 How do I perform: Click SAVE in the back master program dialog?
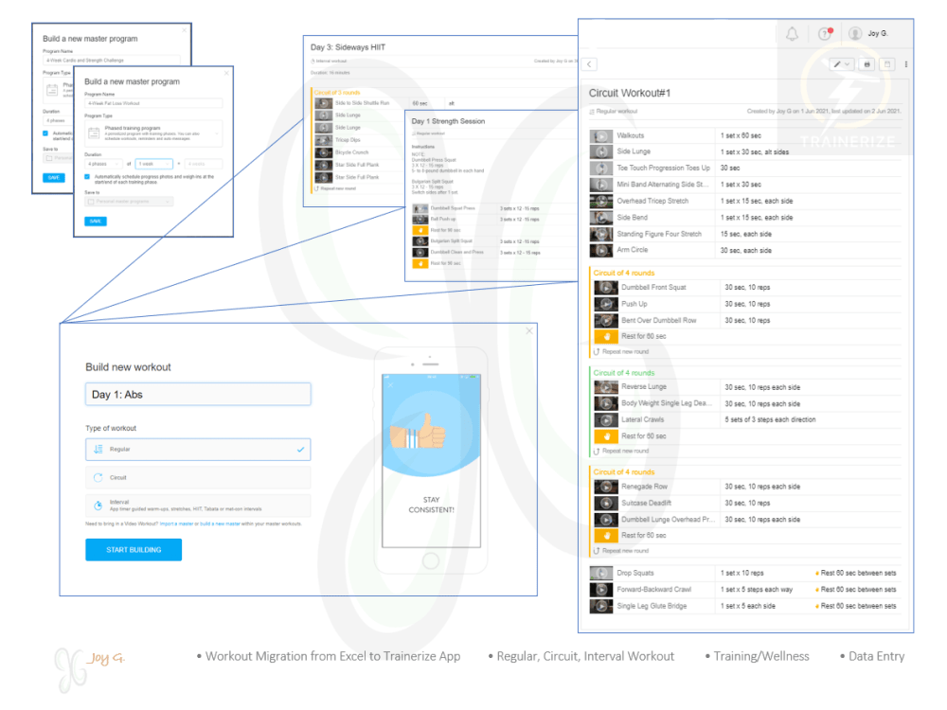point(54,178)
